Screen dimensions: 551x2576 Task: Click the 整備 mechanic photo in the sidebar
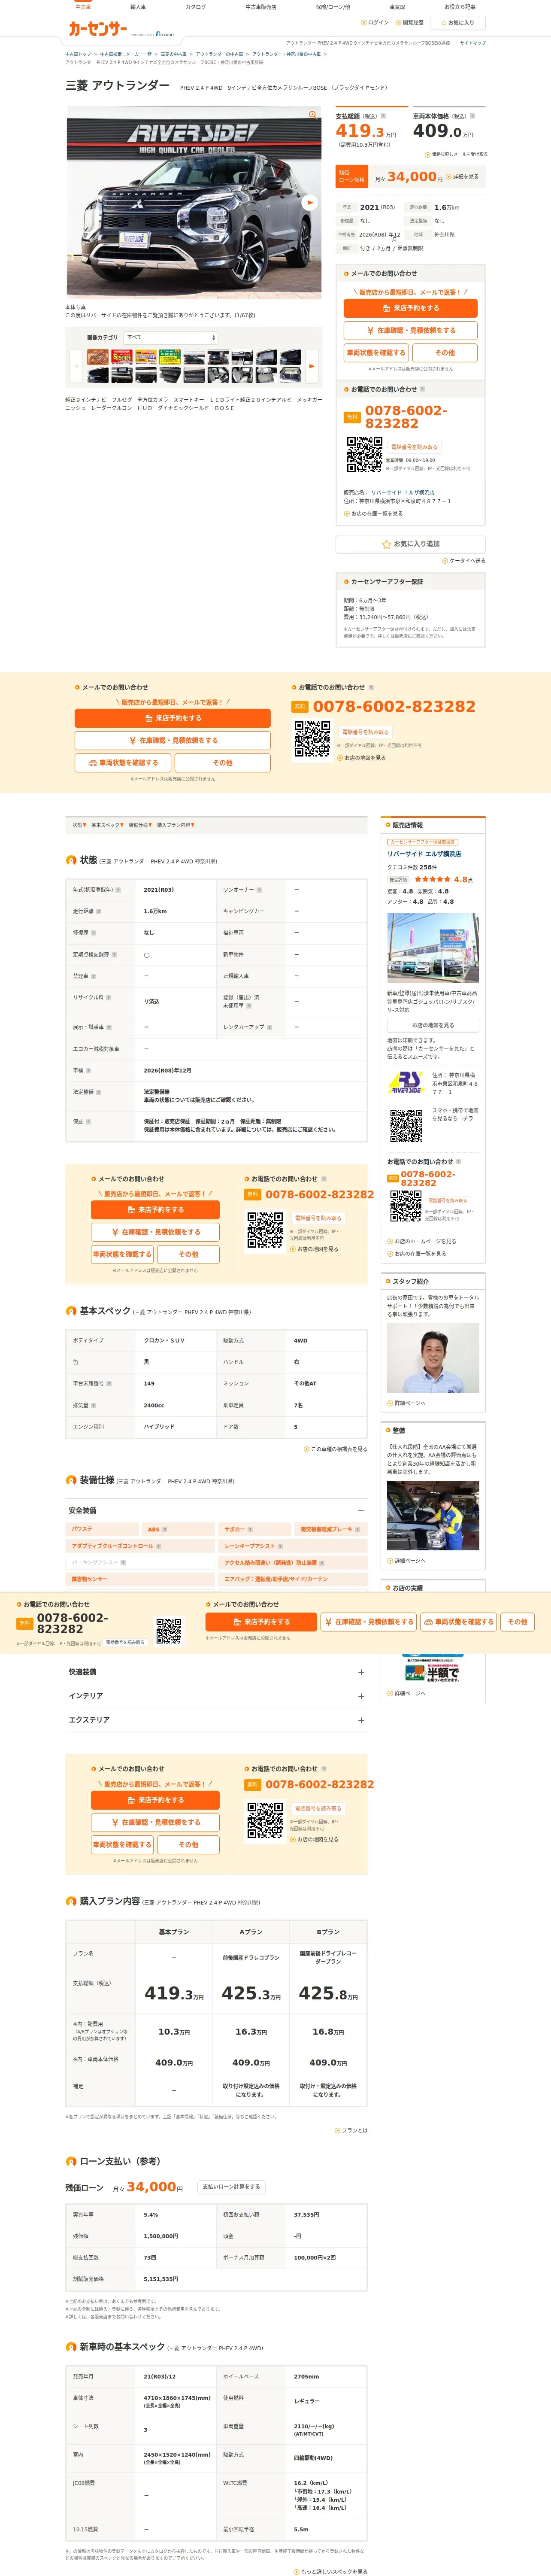[433, 1516]
